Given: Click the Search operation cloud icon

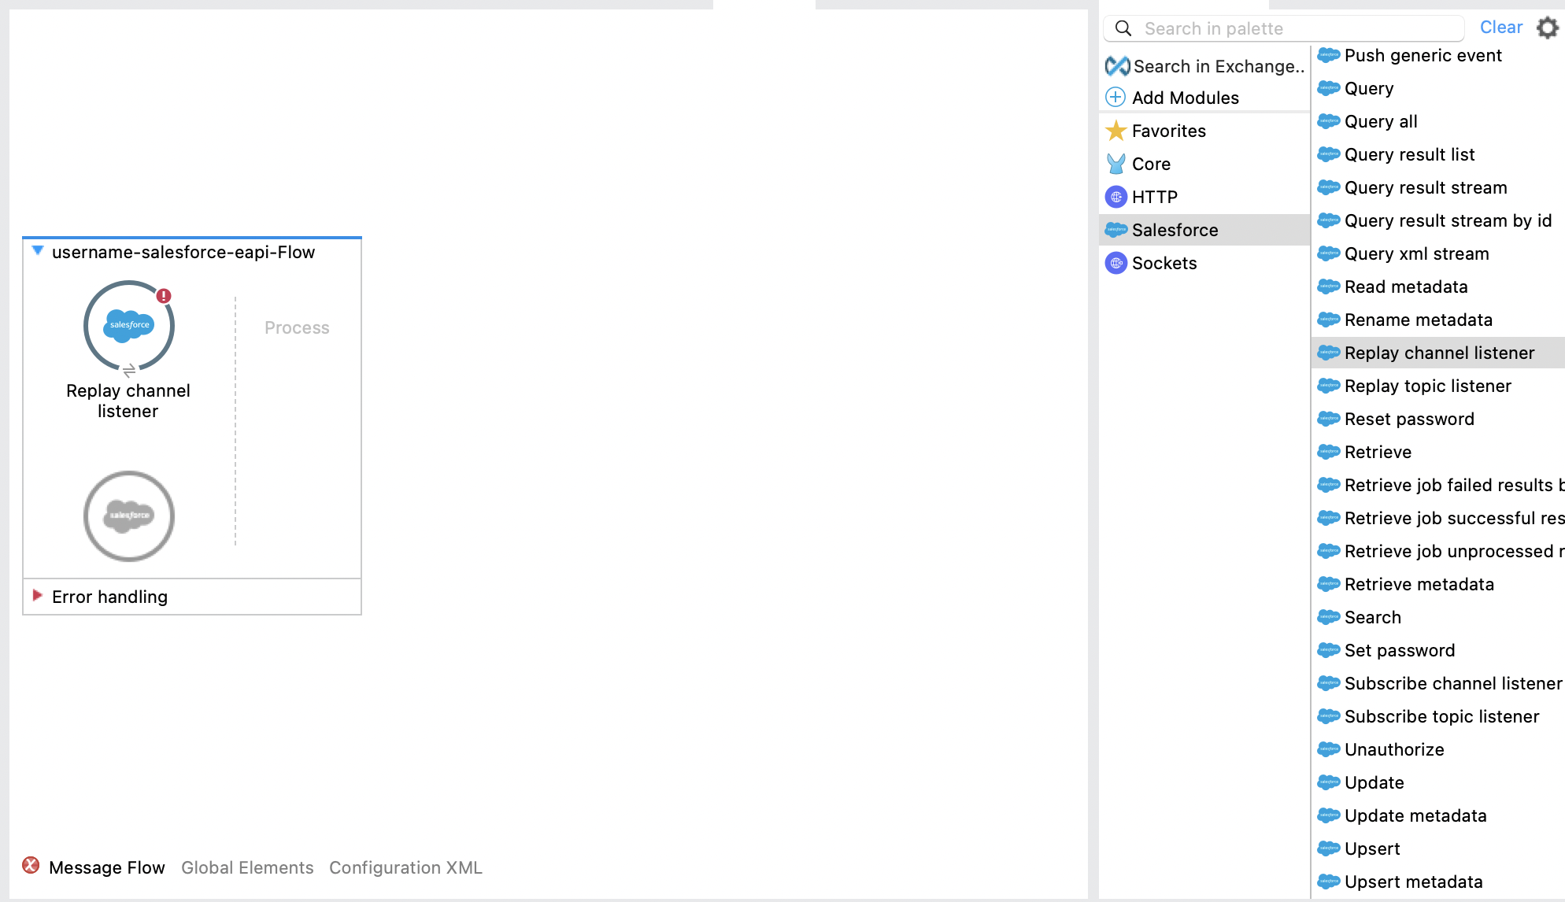Looking at the screenshot, I should point(1329,617).
